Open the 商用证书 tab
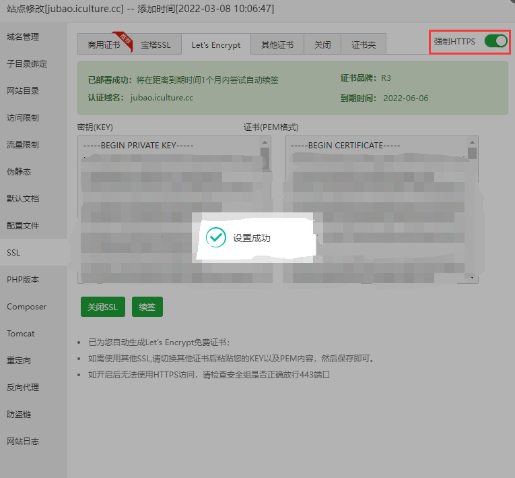 coord(104,44)
